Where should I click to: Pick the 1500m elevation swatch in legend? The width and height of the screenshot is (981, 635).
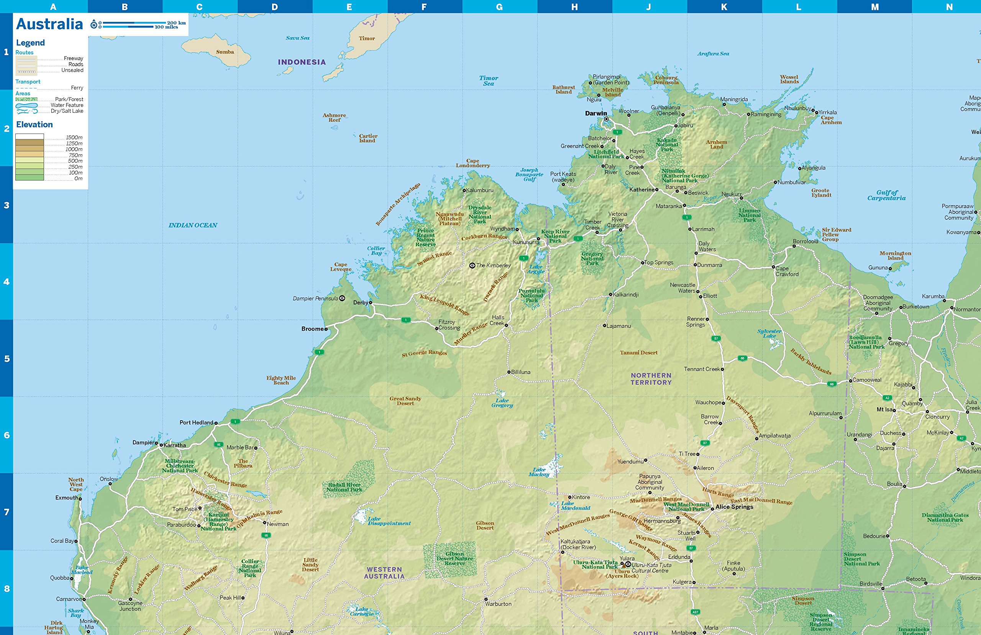[x=30, y=137]
